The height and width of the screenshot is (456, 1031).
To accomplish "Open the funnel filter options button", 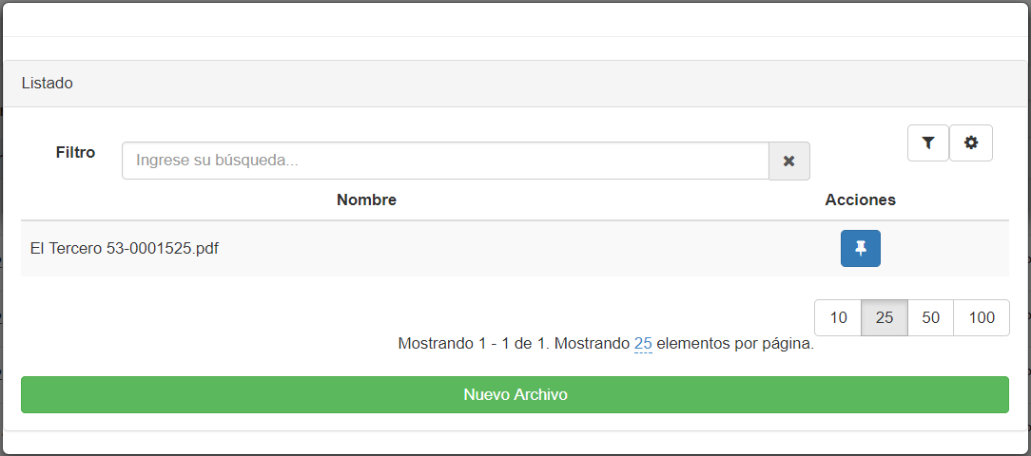I will click(927, 142).
